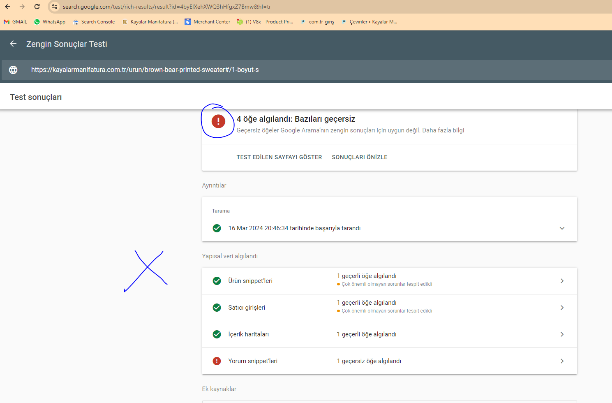This screenshot has height=403, width=612.
Task: Click the '4 öğe algılandı' heading
Action: pyautogui.click(x=296, y=119)
